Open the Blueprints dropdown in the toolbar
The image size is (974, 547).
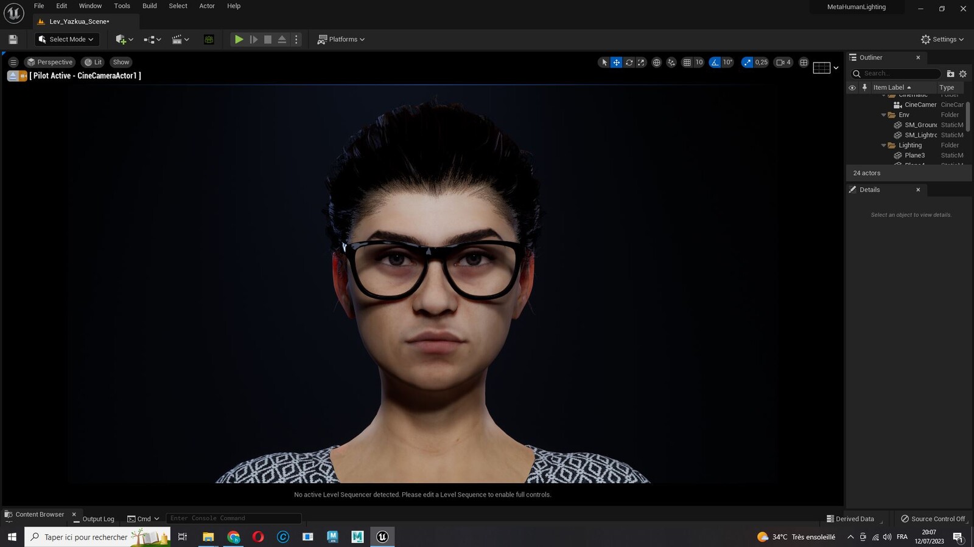click(x=152, y=40)
